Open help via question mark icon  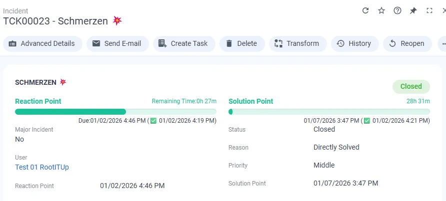coord(397,10)
